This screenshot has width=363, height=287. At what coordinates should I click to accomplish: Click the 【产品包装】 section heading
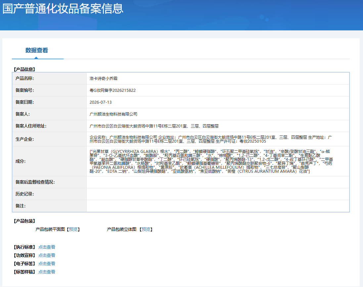pos(24,221)
